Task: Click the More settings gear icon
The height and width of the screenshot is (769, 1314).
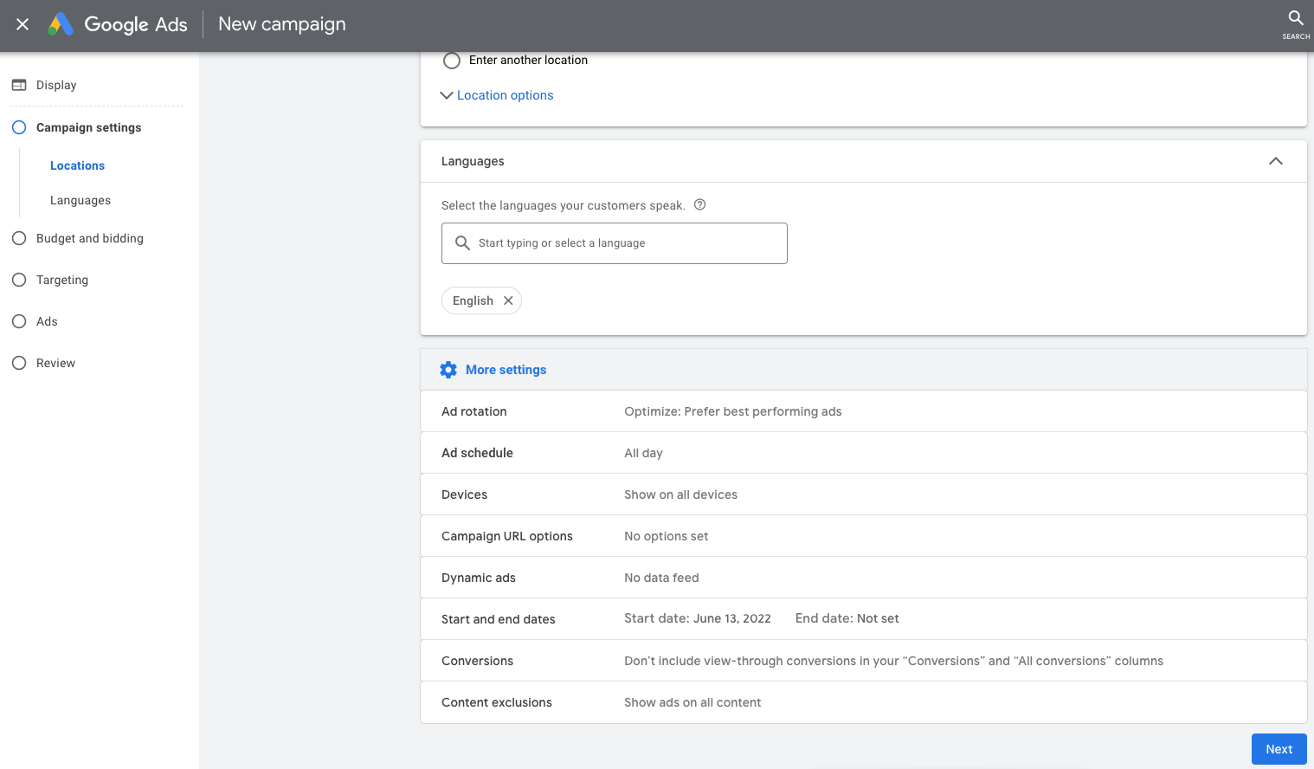Action: [x=448, y=370]
